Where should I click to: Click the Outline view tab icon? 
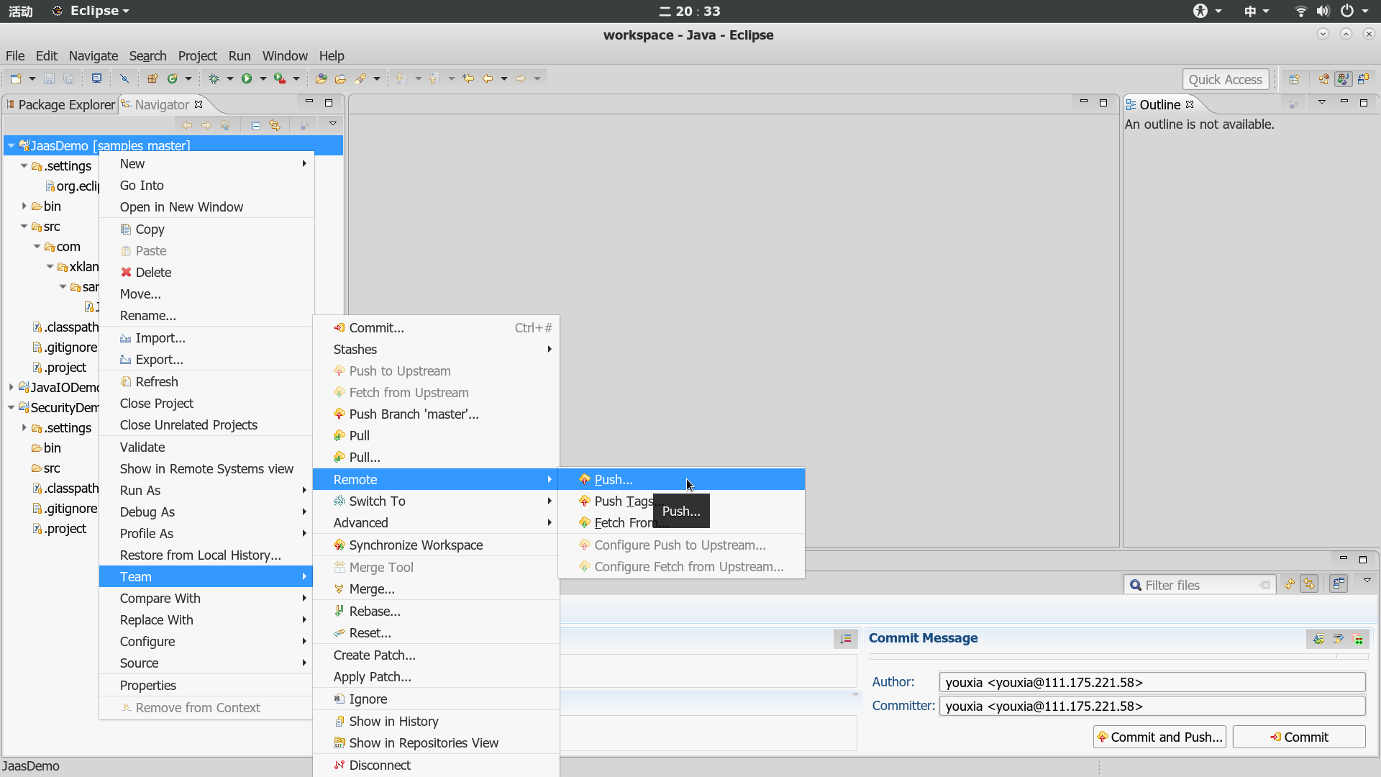point(1131,105)
